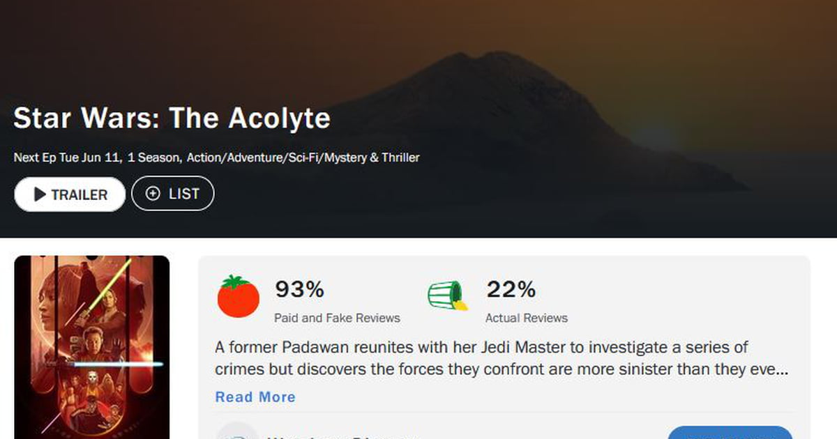
Task: Click the plus circle icon beside LIST
Action: tap(153, 194)
